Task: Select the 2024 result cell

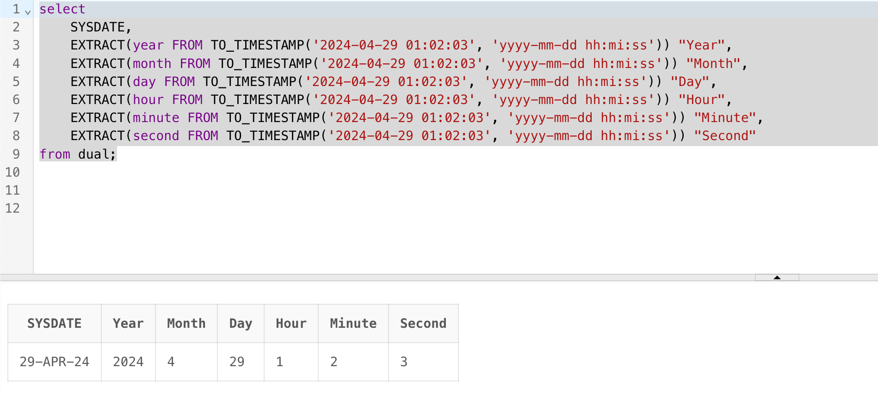Action: click(x=128, y=362)
